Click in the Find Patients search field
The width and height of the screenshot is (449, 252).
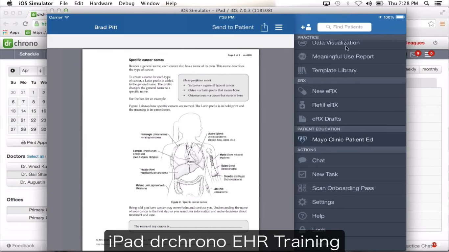(x=344, y=27)
